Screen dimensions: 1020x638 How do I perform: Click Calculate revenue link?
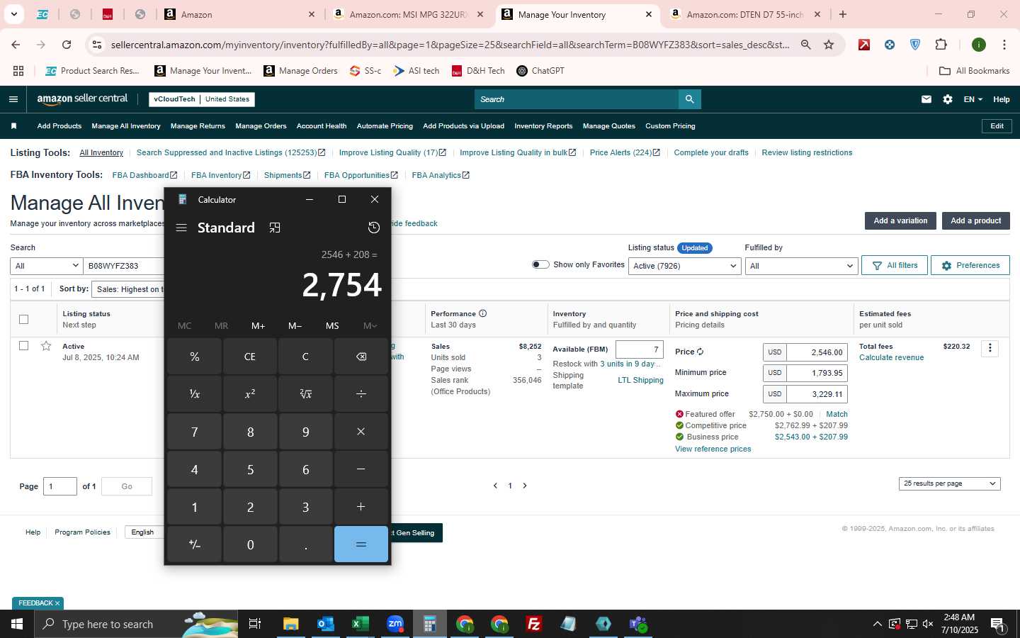point(891,357)
